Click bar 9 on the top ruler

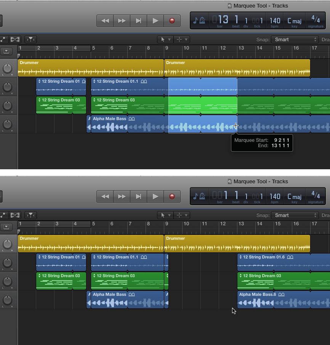pyautogui.click(x=167, y=48)
